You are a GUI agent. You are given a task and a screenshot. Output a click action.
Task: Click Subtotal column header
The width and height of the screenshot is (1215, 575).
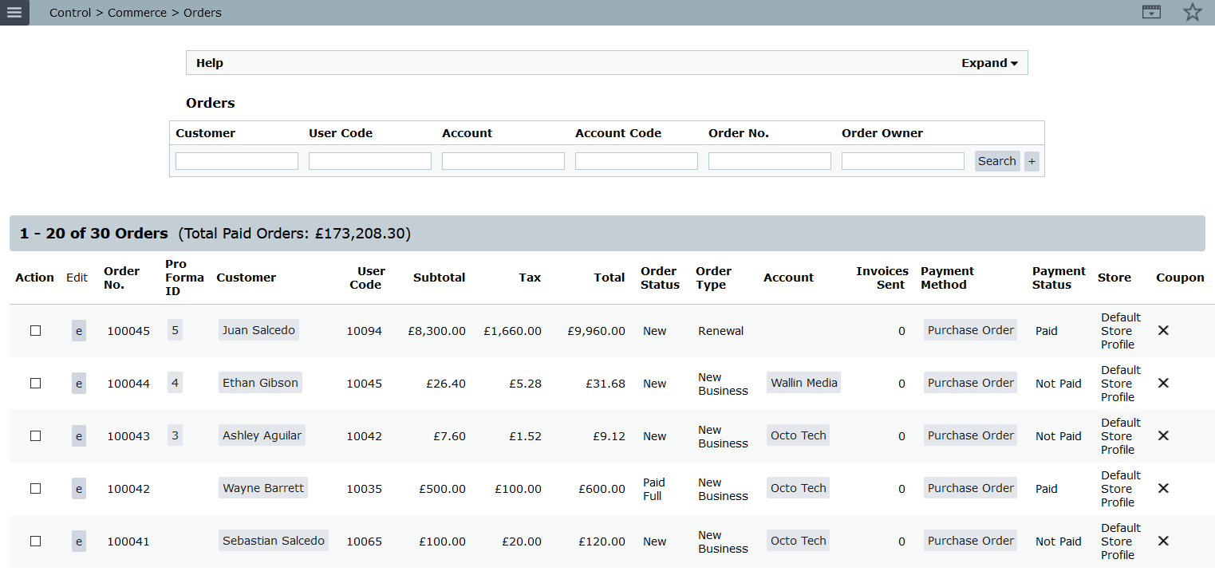(x=439, y=278)
